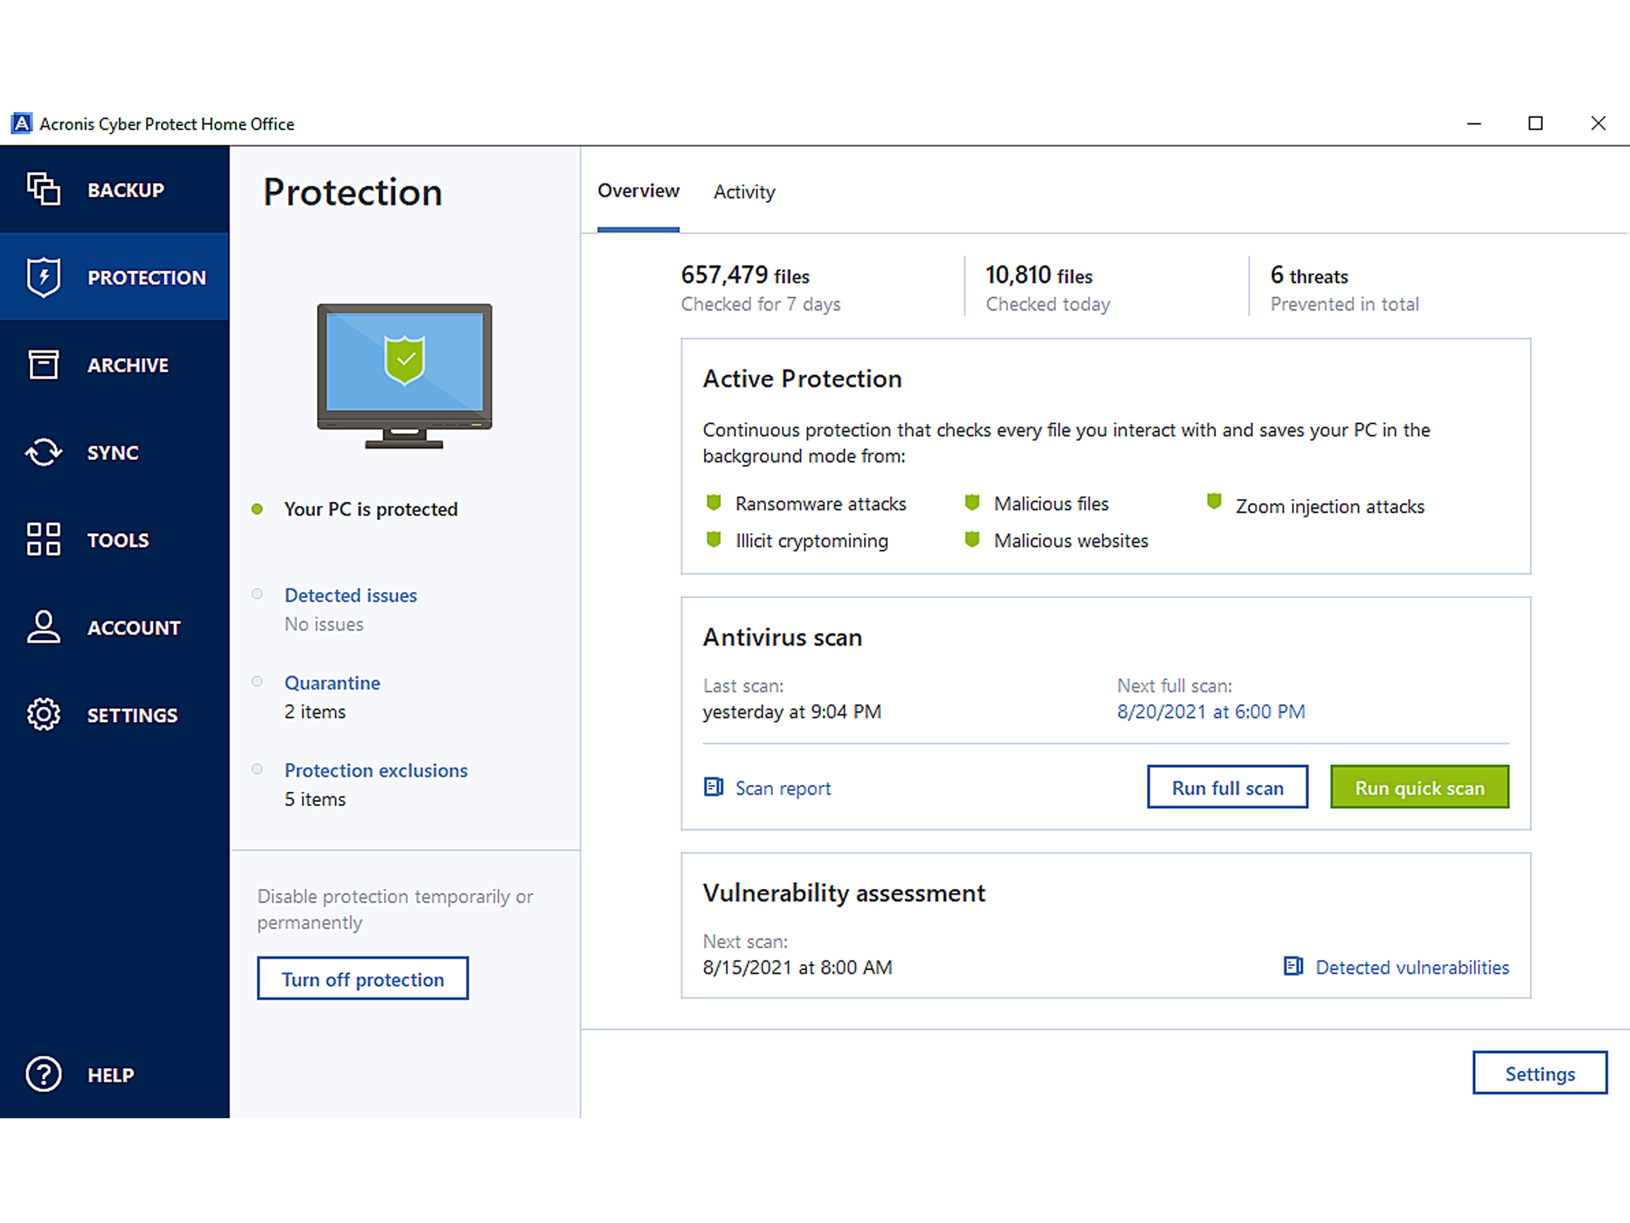Open Sync via circular arrows icon

pyautogui.click(x=43, y=452)
